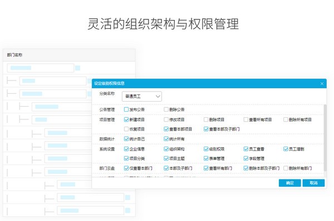Toggle the 组织架构 checkbox
This screenshot has width=334, height=221.
pyautogui.click(x=166, y=149)
